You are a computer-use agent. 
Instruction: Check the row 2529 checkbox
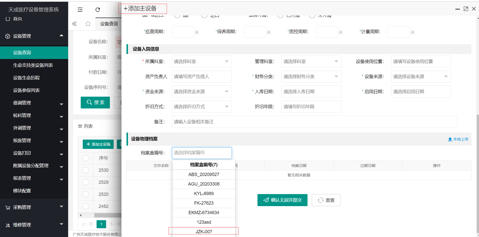[85, 182]
